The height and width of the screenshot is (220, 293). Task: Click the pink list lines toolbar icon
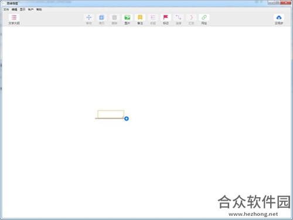[153, 18]
